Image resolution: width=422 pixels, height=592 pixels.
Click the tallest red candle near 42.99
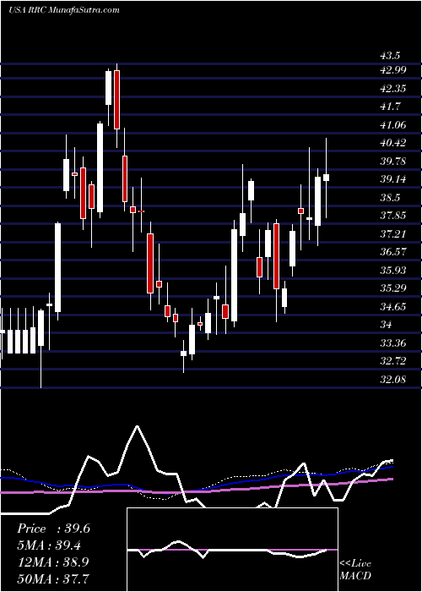point(116,100)
